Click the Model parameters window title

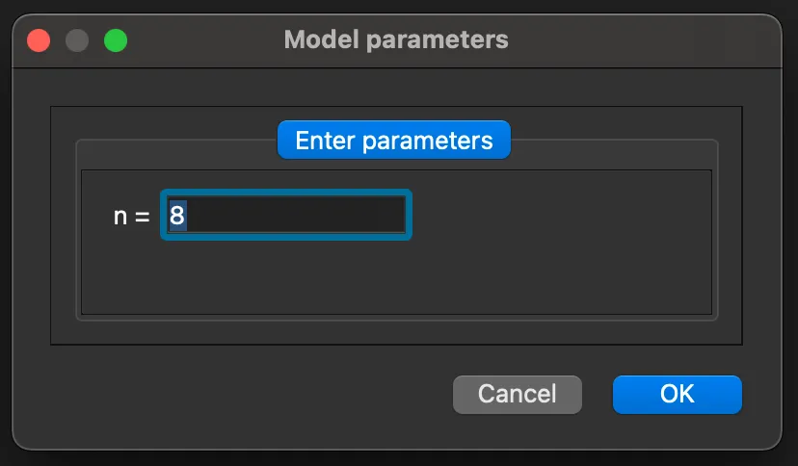click(396, 40)
